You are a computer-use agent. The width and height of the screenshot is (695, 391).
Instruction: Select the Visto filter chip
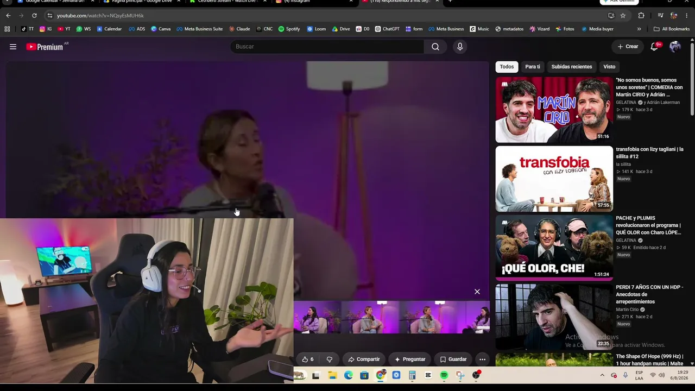click(x=609, y=67)
